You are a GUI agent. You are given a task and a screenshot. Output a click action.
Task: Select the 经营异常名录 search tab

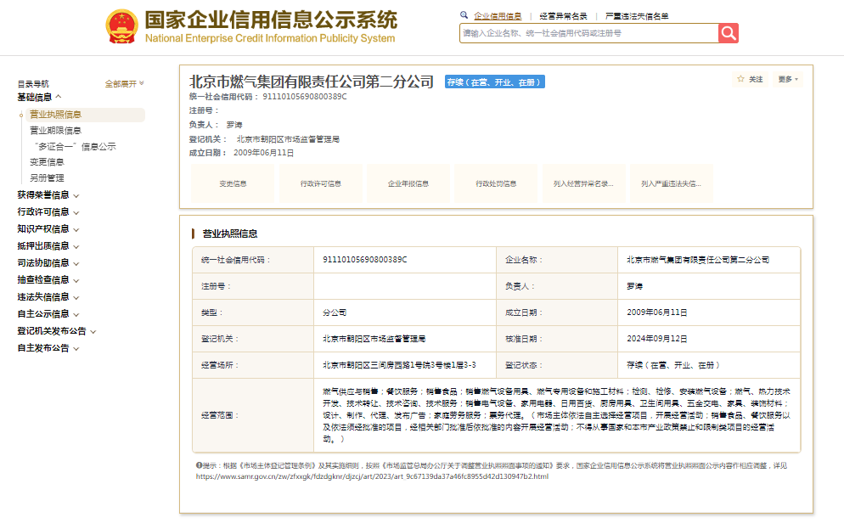pyautogui.click(x=563, y=16)
